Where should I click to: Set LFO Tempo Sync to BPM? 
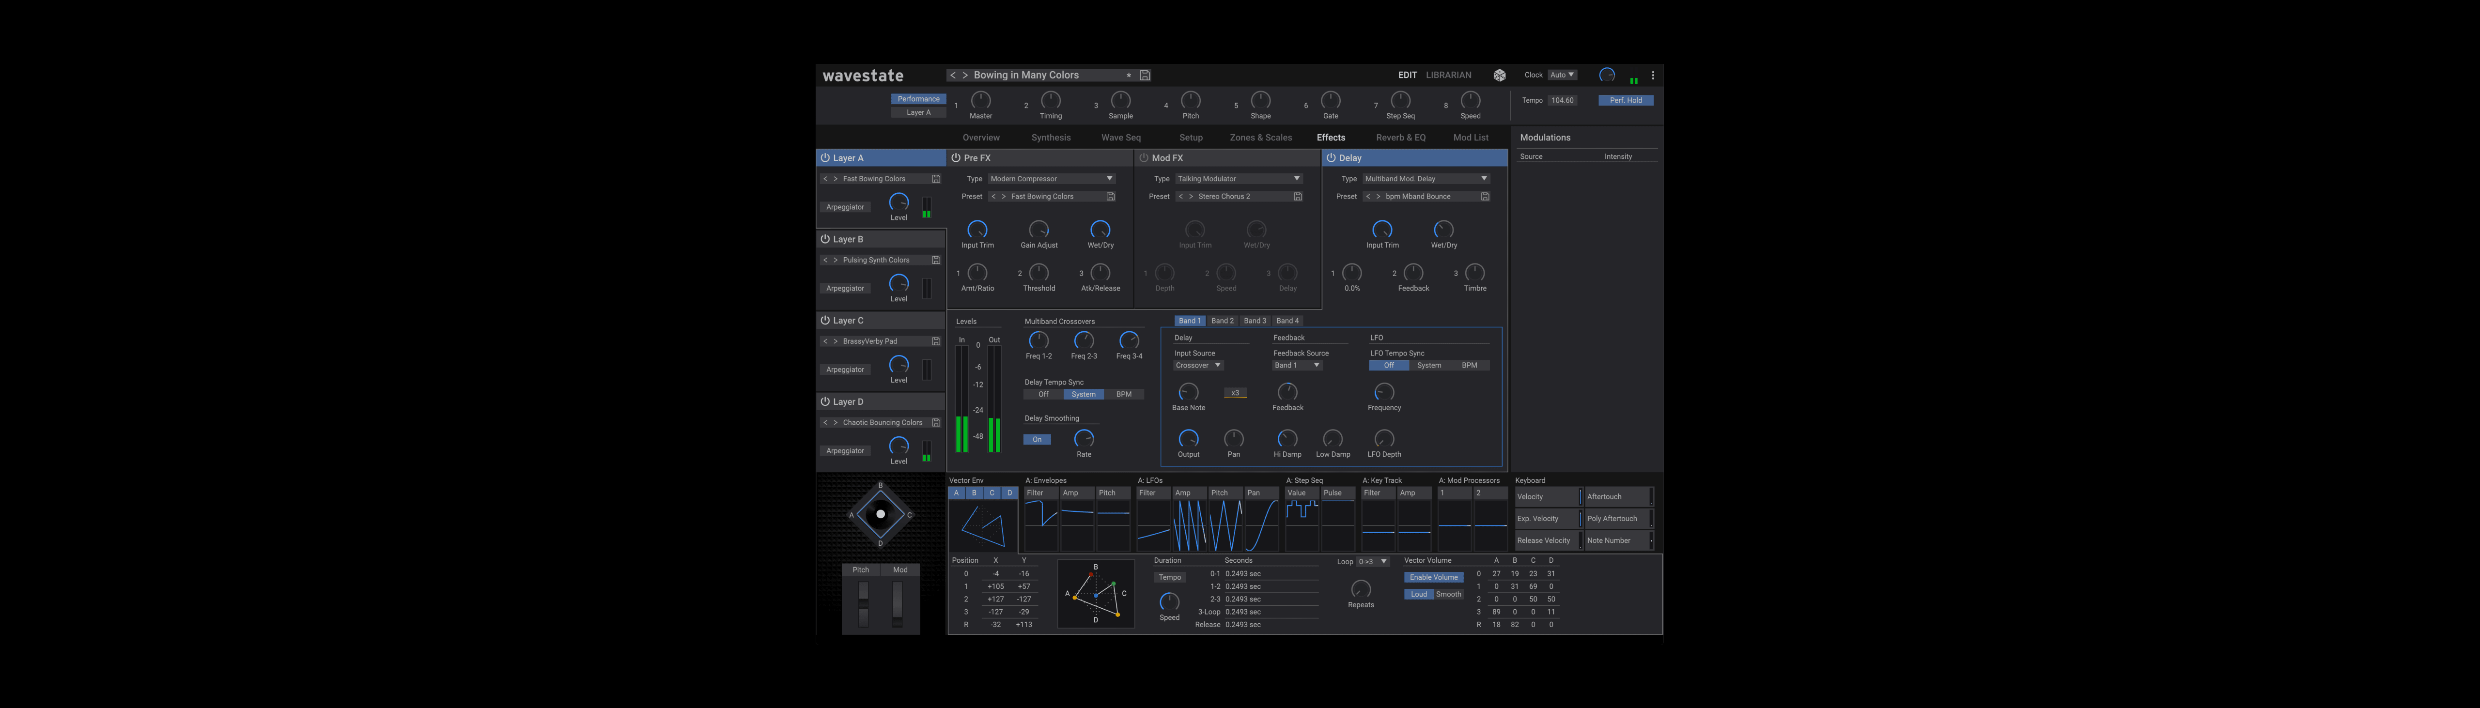1470,366
